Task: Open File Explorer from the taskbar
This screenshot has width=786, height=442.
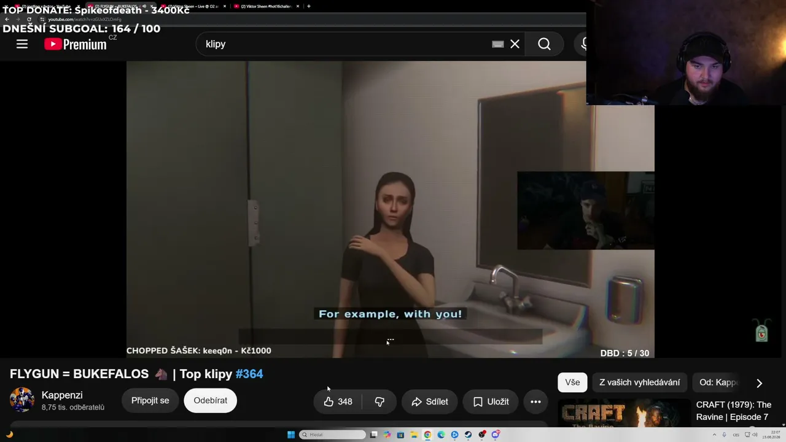Action: (x=414, y=435)
